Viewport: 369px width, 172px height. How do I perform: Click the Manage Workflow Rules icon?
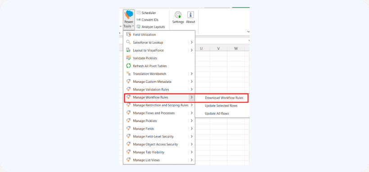tap(129, 97)
